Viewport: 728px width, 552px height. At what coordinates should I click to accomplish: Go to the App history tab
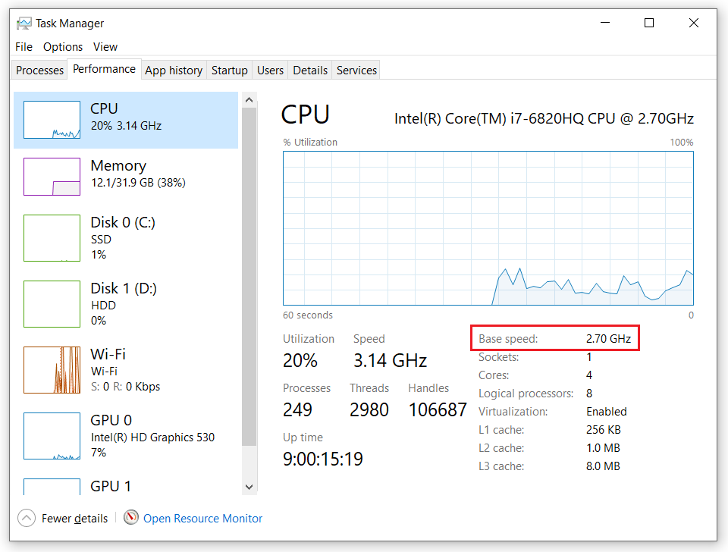click(x=174, y=70)
